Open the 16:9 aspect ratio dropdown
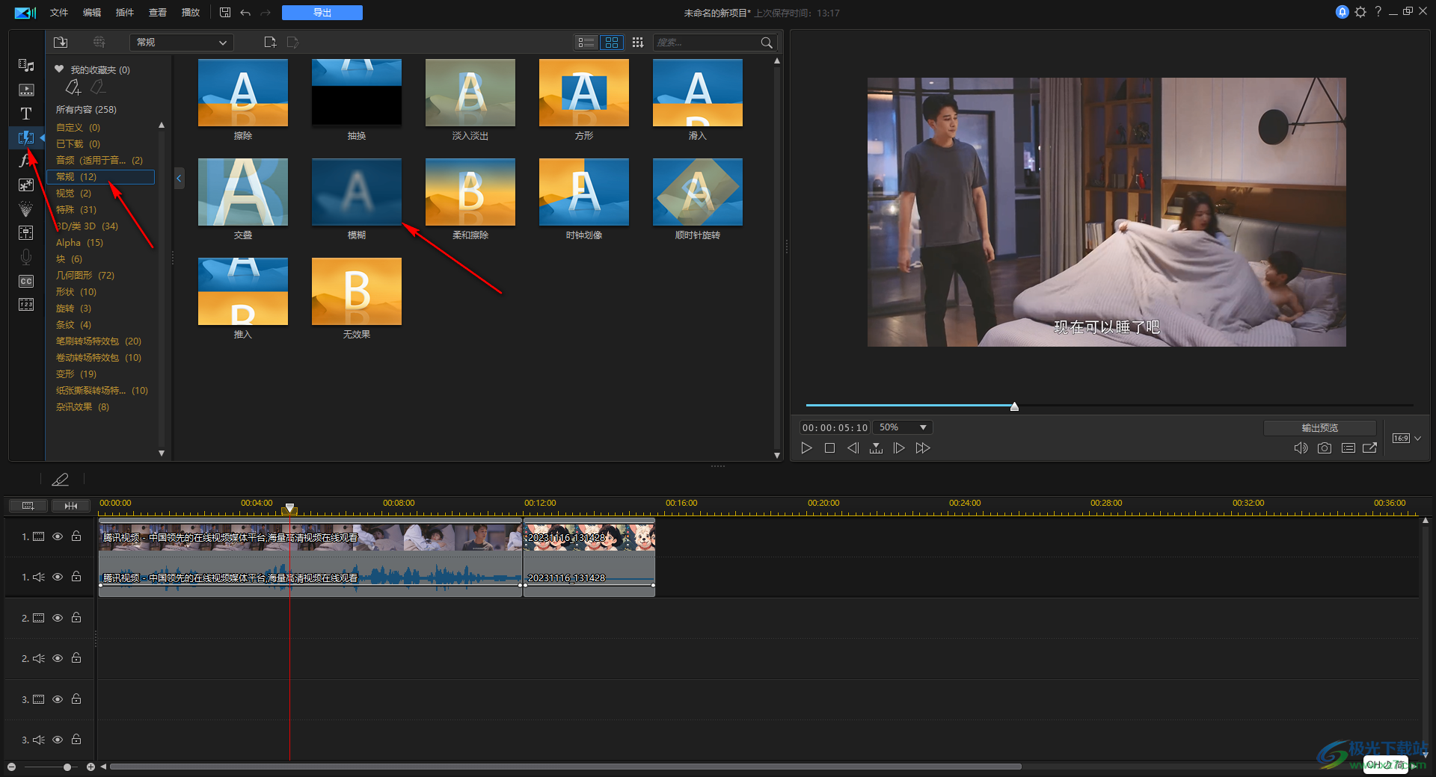 click(1406, 439)
